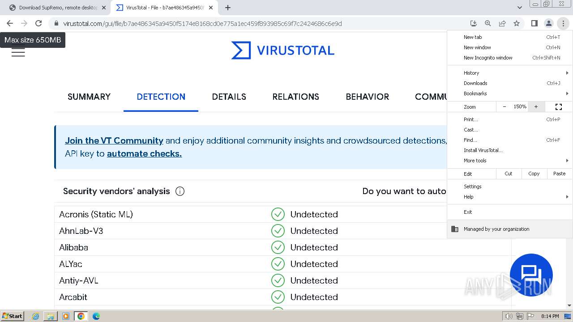The image size is (573, 322).
Task: Choose Exit from Chrome menu
Action: (510, 212)
